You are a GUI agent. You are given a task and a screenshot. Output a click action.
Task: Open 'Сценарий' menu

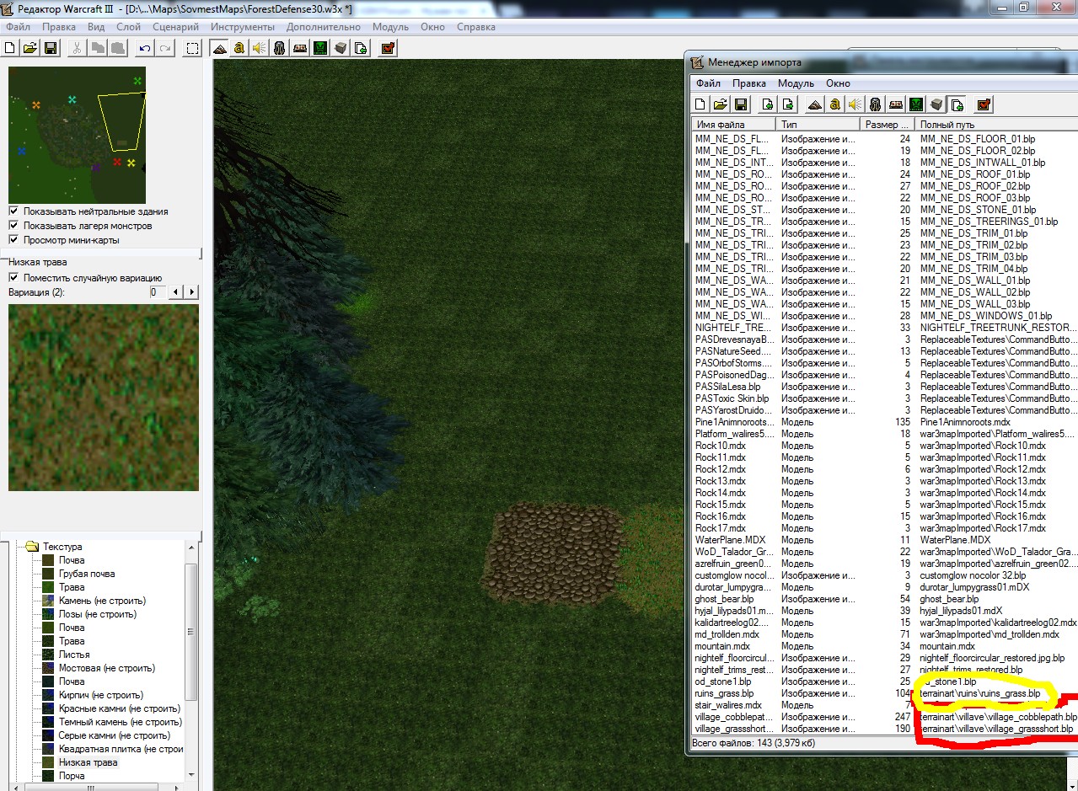click(x=175, y=27)
